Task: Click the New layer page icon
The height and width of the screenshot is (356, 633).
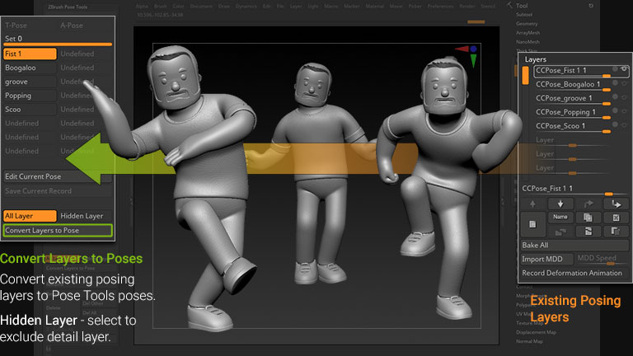Action: pyautogui.click(x=533, y=224)
